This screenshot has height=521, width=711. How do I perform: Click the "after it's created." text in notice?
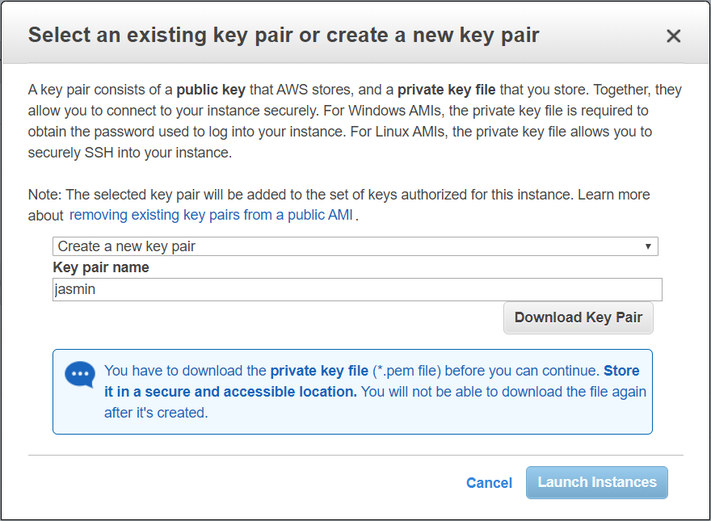point(156,413)
